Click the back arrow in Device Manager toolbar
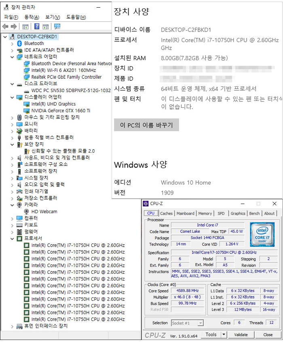 [x=5, y=27]
